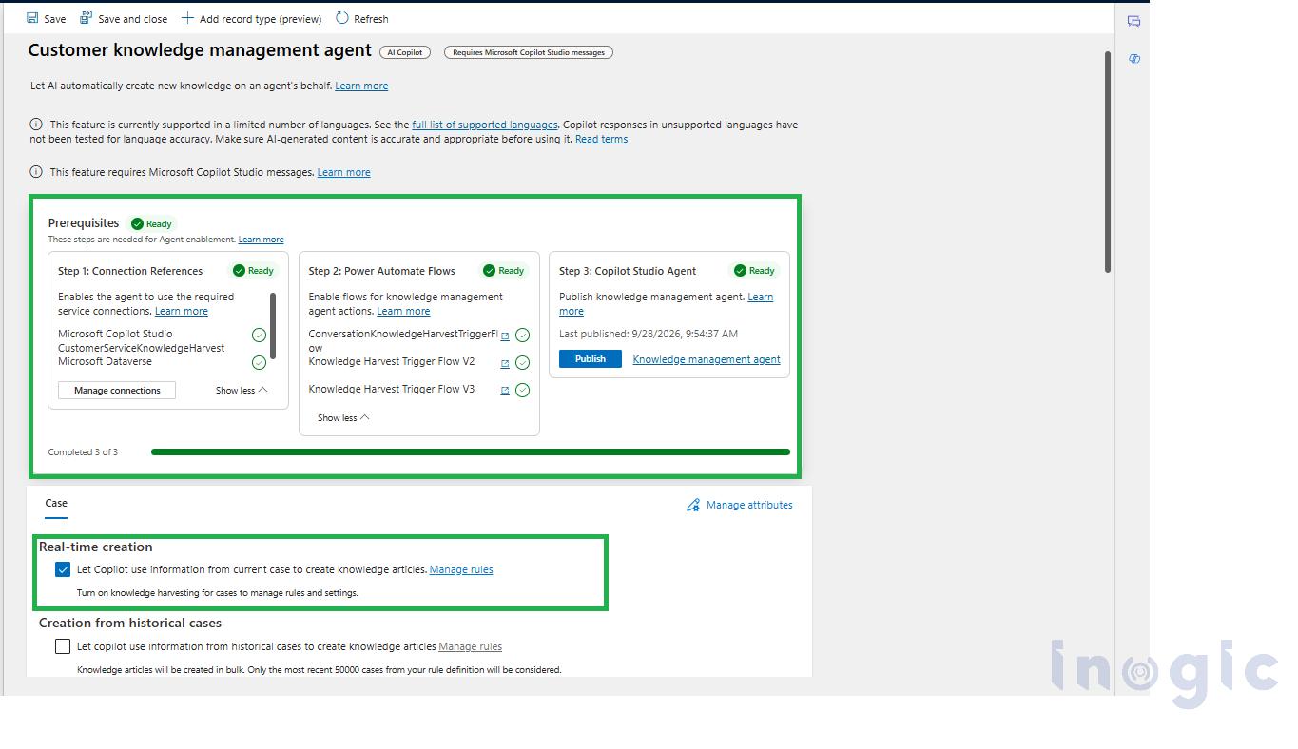Open the chat panel icon in right sidebar
The height and width of the screenshot is (749, 1298).
(1133, 21)
